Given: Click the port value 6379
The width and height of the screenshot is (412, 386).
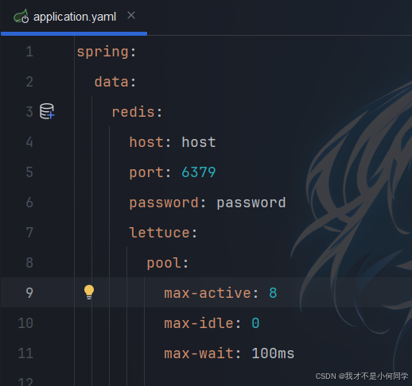Looking at the screenshot, I should tap(199, 172).
